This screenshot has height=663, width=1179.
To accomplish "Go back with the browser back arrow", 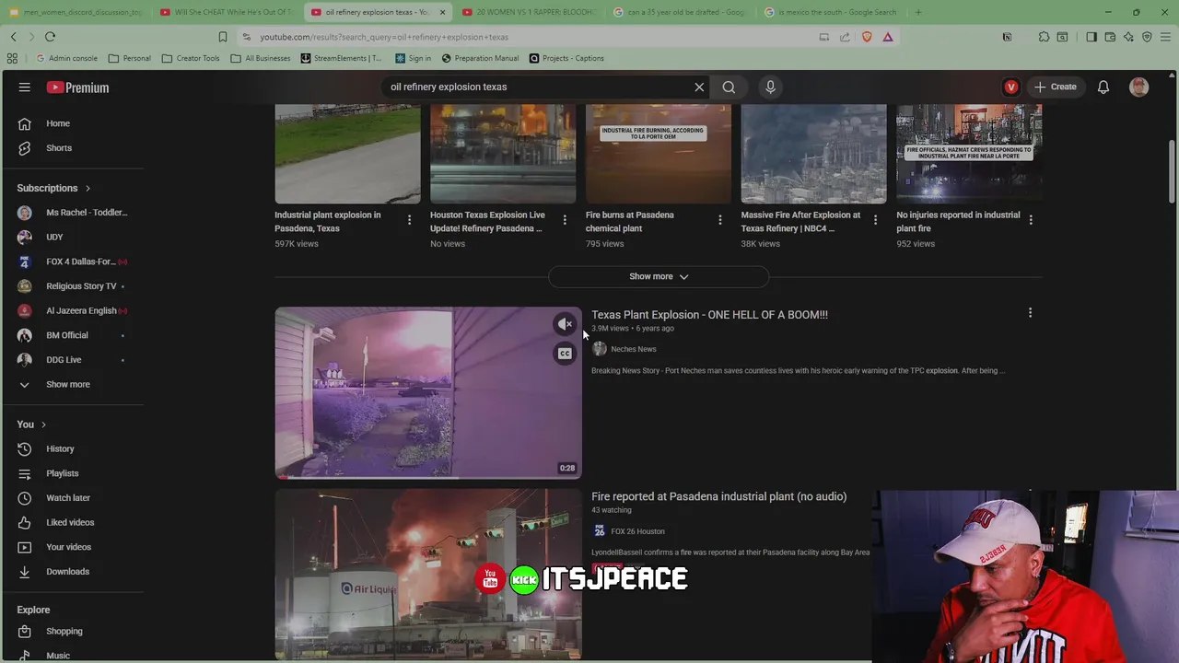I will pyautogui.click(x=13, y=37).
